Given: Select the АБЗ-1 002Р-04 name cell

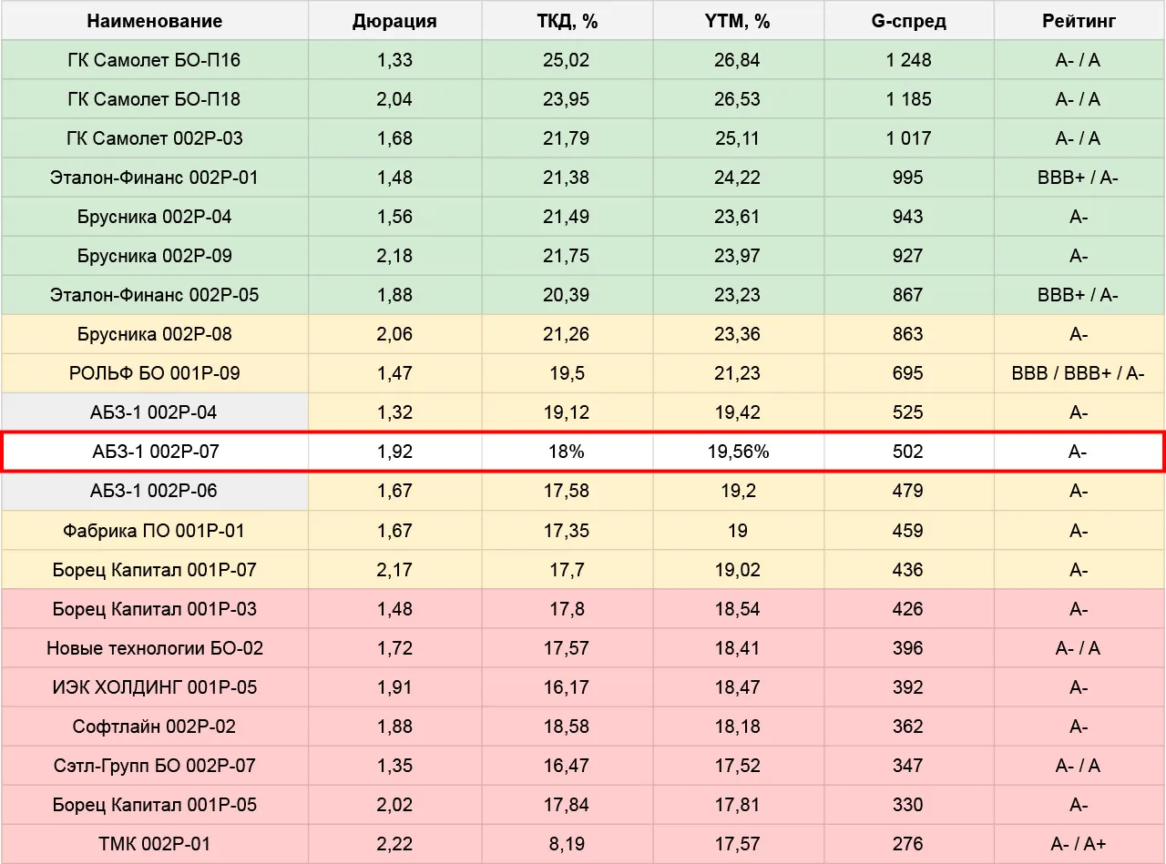Looking at the screenshot, I should coord(155,412).
